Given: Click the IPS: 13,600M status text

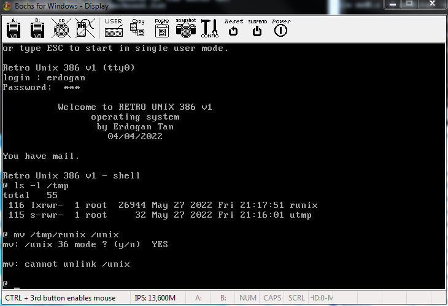Looking at the screenshot, I should [x=155, y=298].
